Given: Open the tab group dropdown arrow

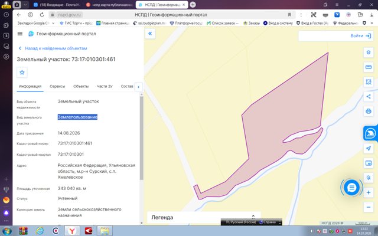Looking at the screenshot, I should click(25, 5).
